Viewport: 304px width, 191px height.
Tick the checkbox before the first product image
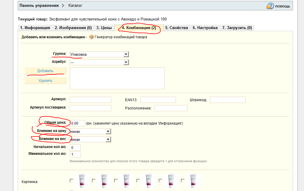coord(71,180)
